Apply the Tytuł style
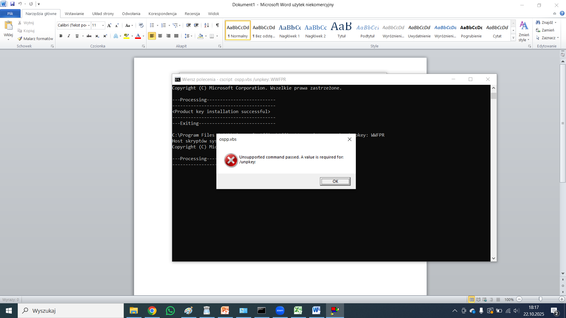Viewport: 566px width, 318px height. point(341,30)
